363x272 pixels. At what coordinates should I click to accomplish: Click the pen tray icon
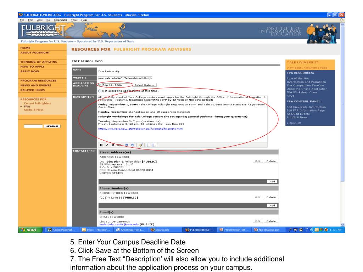(x=290, y=229)
